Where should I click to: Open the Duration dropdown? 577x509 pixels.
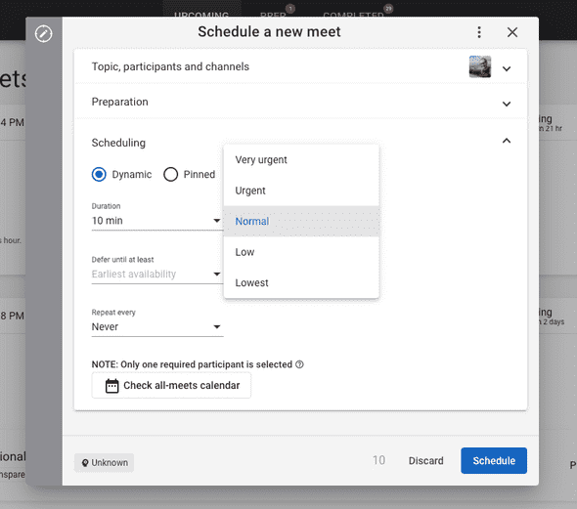(x=156, y=221)
